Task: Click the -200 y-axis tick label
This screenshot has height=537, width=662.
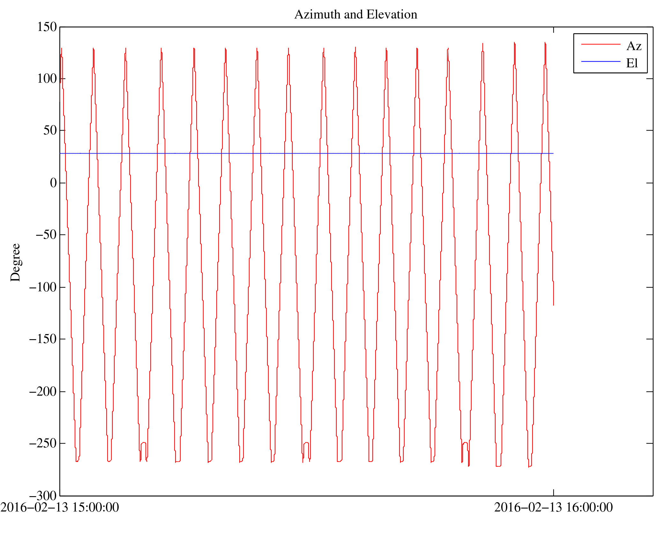Action: 43,392
